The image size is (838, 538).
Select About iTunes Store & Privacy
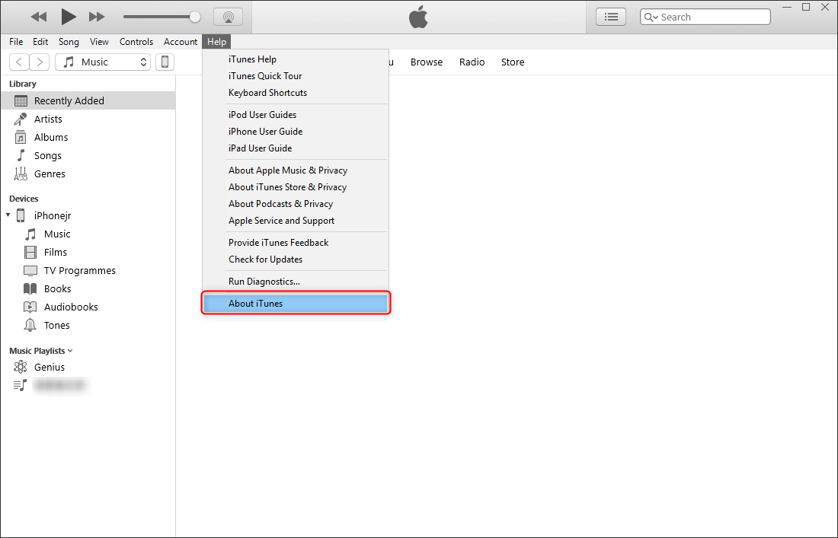(x=295, y=186)
